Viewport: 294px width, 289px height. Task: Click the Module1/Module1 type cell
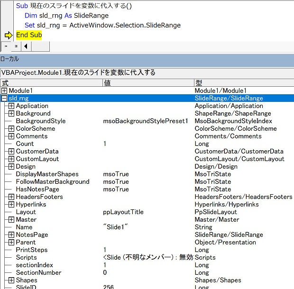pos(220,90)
